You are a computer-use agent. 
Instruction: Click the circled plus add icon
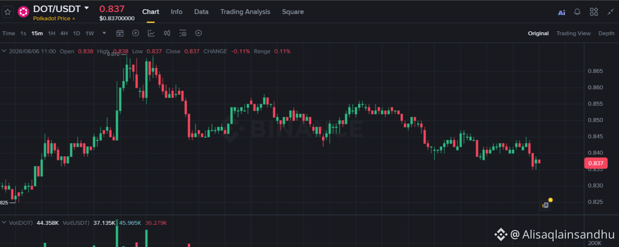[135, 33]
